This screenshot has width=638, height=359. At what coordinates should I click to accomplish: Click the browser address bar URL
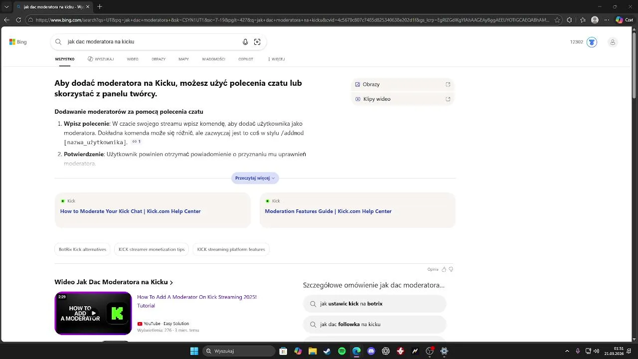click(x=292, y=20)
